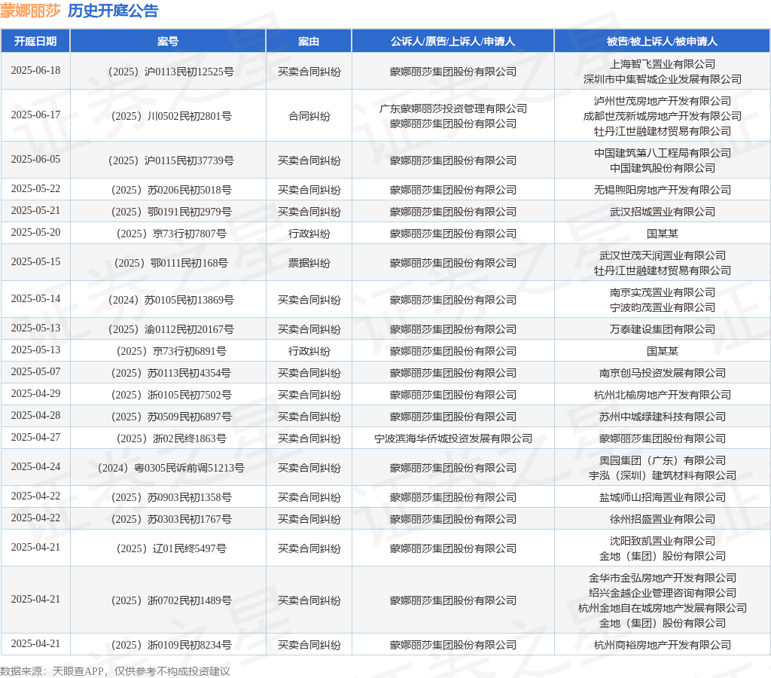Select the 案号 column header
Viewport: 771px width, 678px height.
point(168,41)
